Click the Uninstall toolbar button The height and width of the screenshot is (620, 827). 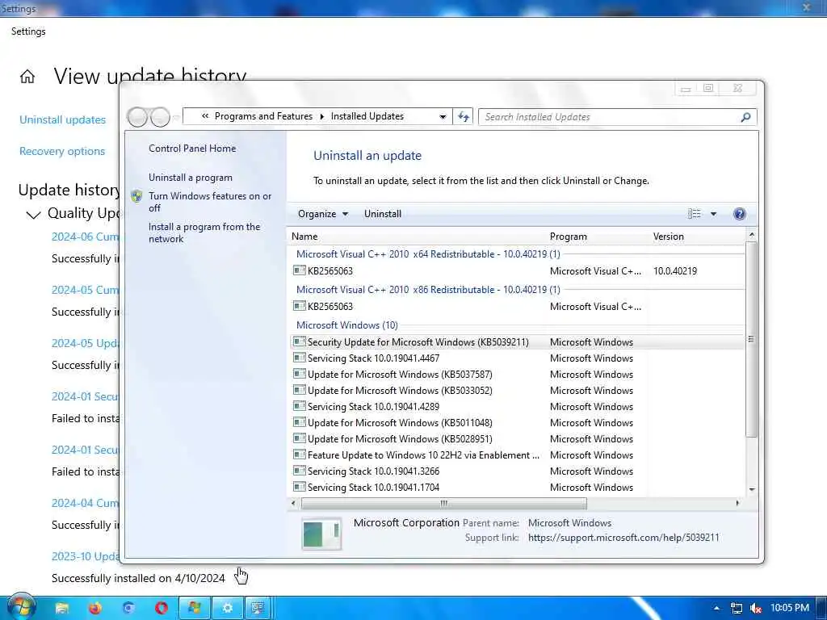(382, 213)
